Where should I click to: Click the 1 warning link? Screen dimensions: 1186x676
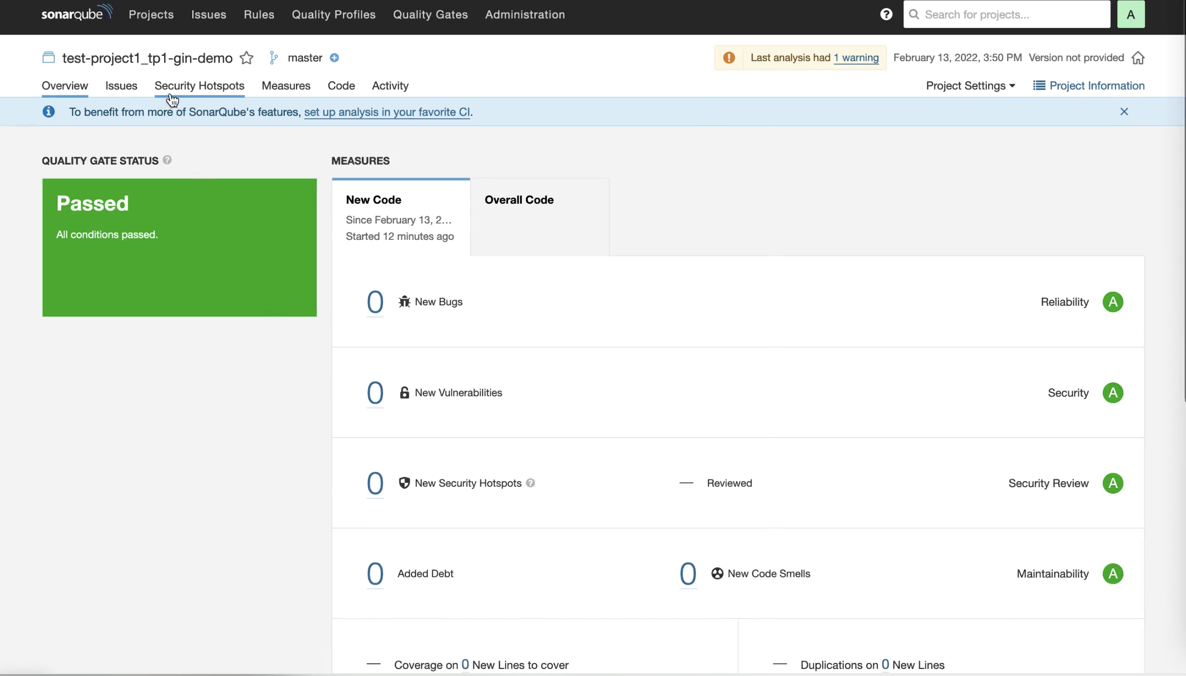click(x=856, y=58)
